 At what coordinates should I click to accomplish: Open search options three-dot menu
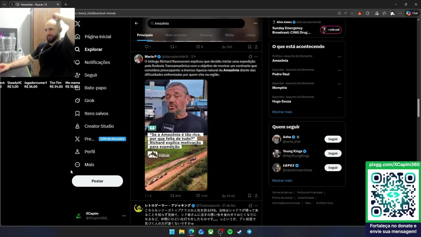(x=255, y=23)
